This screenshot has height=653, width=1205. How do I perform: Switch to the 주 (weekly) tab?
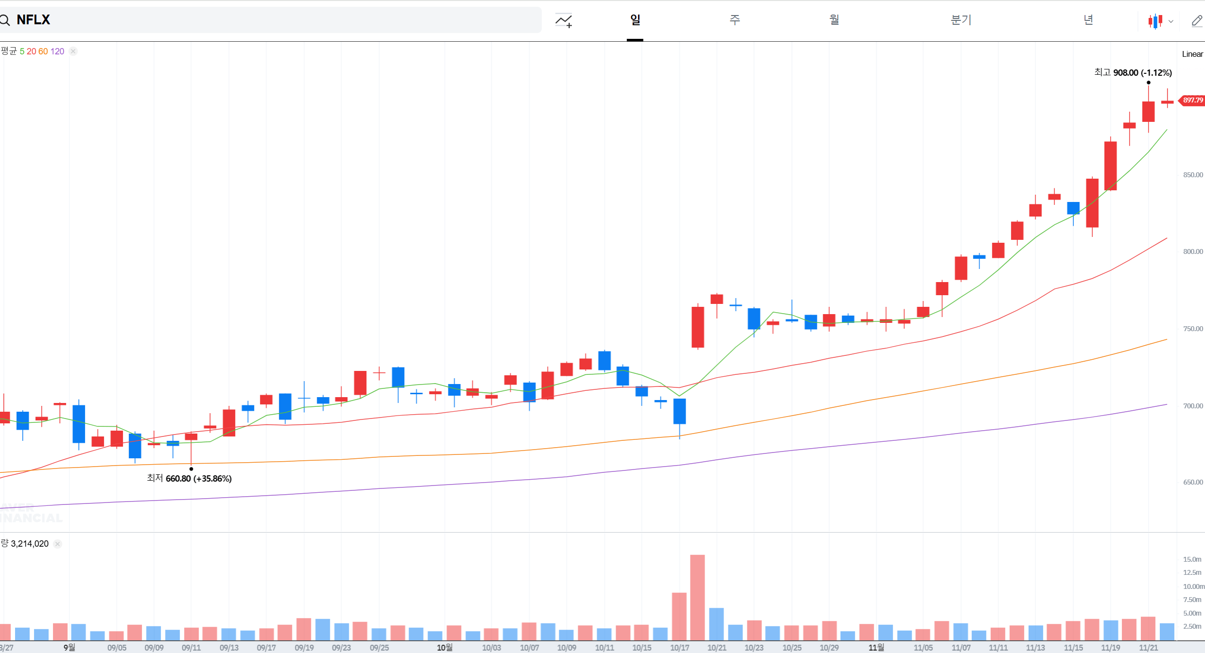tap(735, 20)
